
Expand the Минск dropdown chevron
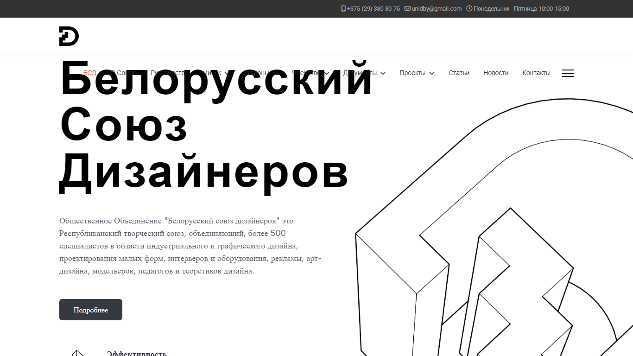(227, 73)
